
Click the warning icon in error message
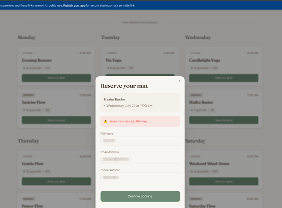coord(106,121)
